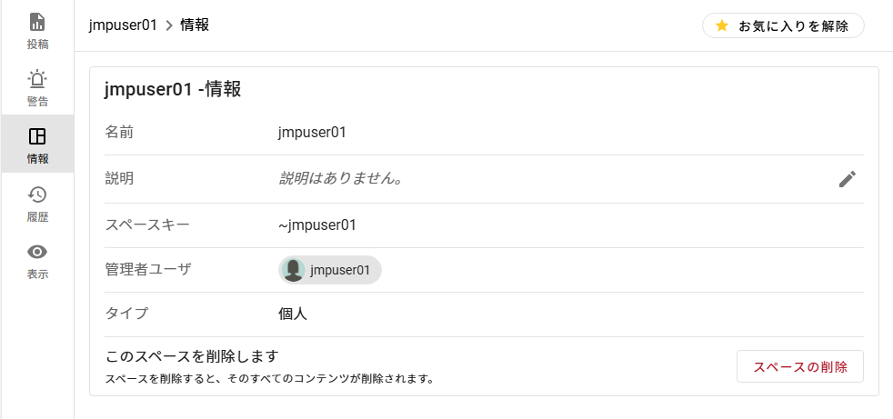This screenshot has width=893, height=419.
Task: Open the 履歴 history clock icon
Action: tap(37, 195)
